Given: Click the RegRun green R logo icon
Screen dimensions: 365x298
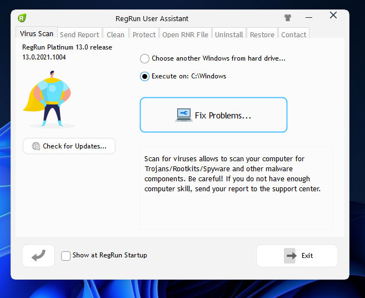Looking at the screenshot, I should (x=22, y=18).
